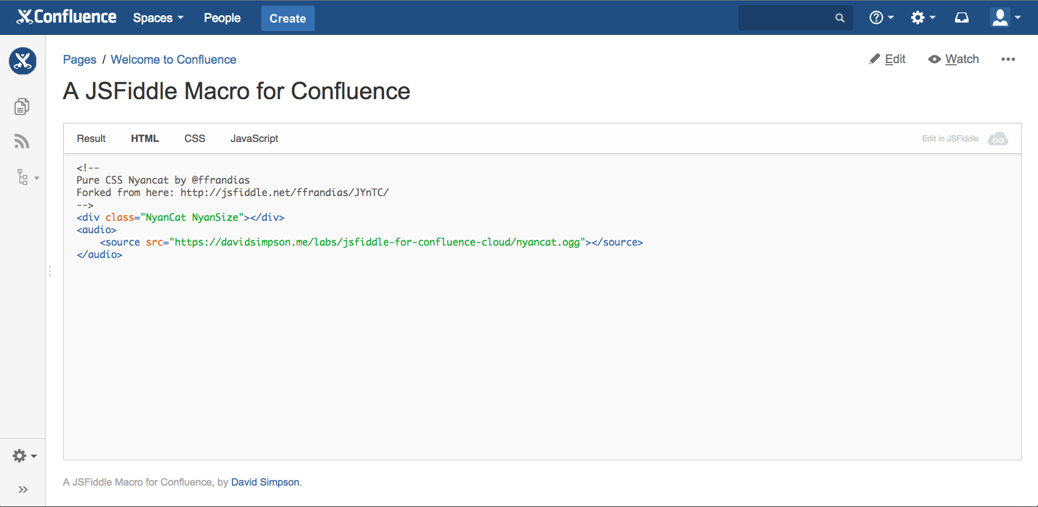
Task: Click Edit in JSFiddle link
Action: 950,139
